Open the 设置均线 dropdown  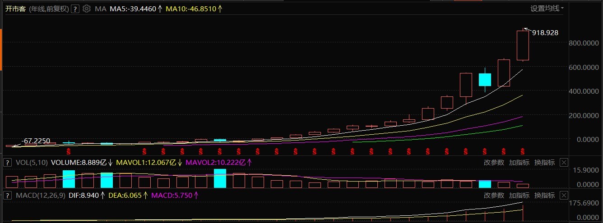click(547, 8)
